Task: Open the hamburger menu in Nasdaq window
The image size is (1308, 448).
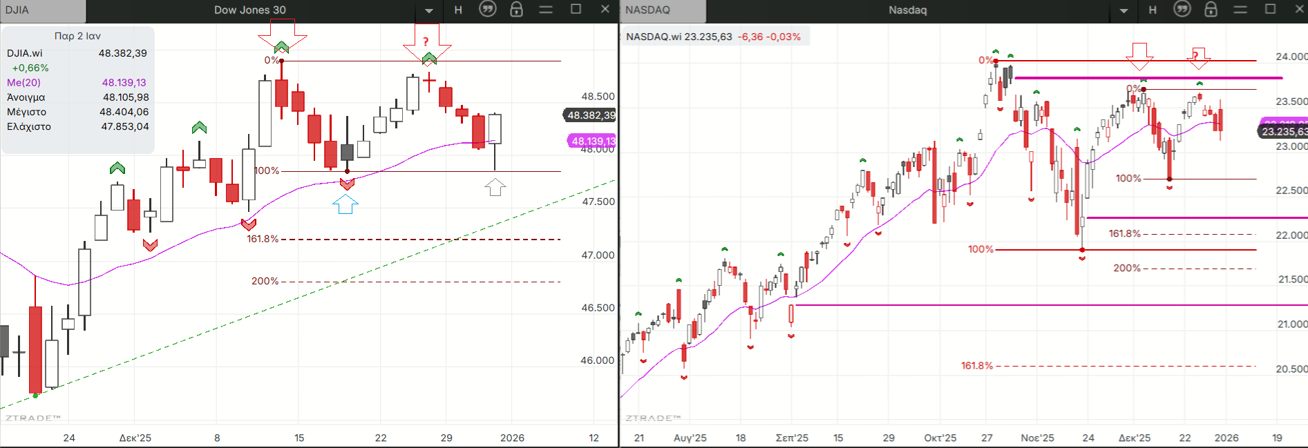Action: [x=1240, y=10]
